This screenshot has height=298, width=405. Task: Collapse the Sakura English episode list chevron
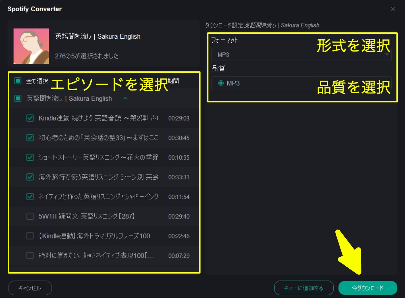(125, 98)
